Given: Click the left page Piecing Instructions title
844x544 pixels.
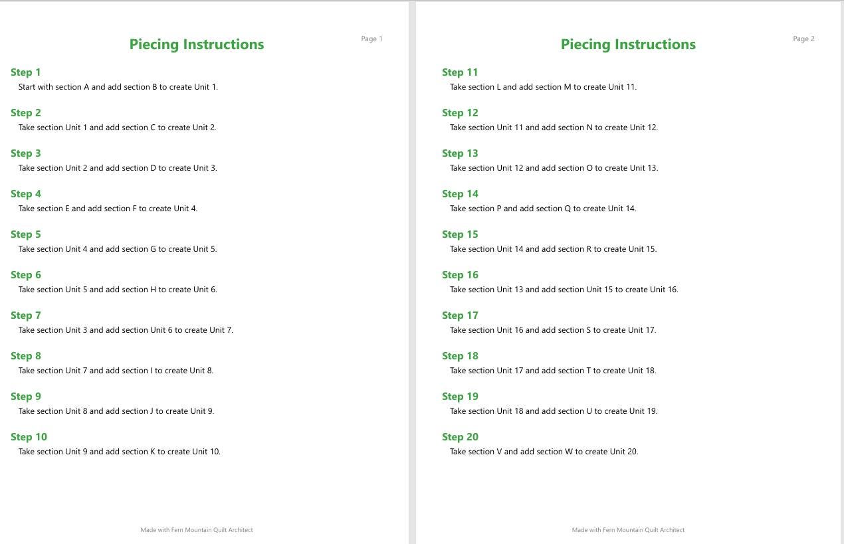Looking at the screenshot, I should pos(197,45).
